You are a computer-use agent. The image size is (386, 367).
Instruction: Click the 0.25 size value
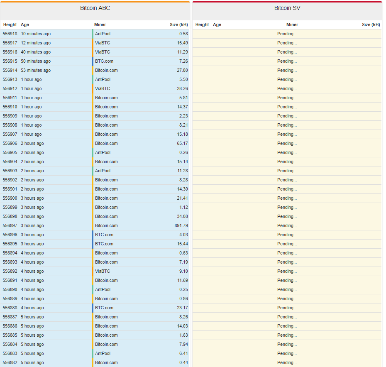183,289
